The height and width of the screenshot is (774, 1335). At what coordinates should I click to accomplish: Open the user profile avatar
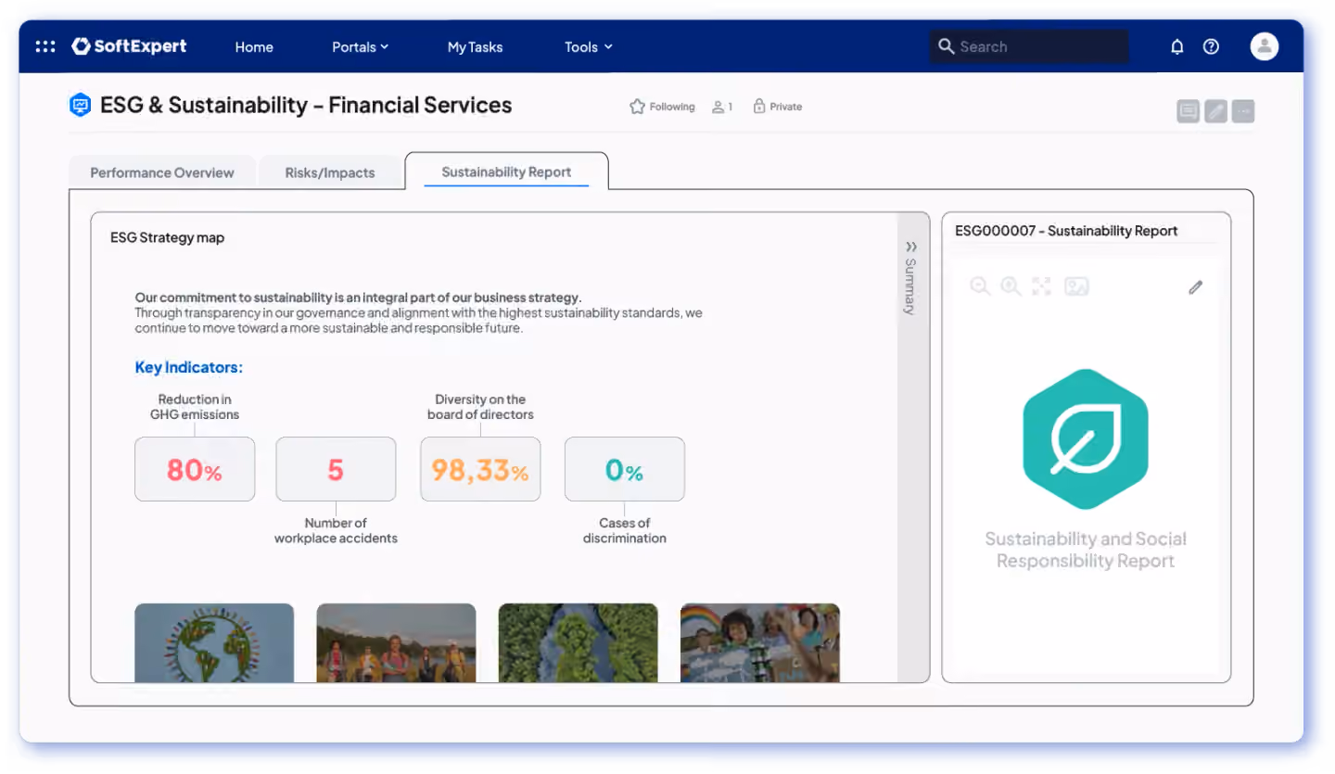coord(1265,46)
